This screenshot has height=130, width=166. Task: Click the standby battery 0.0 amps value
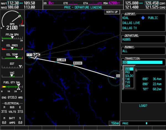[x=20, y=122]
